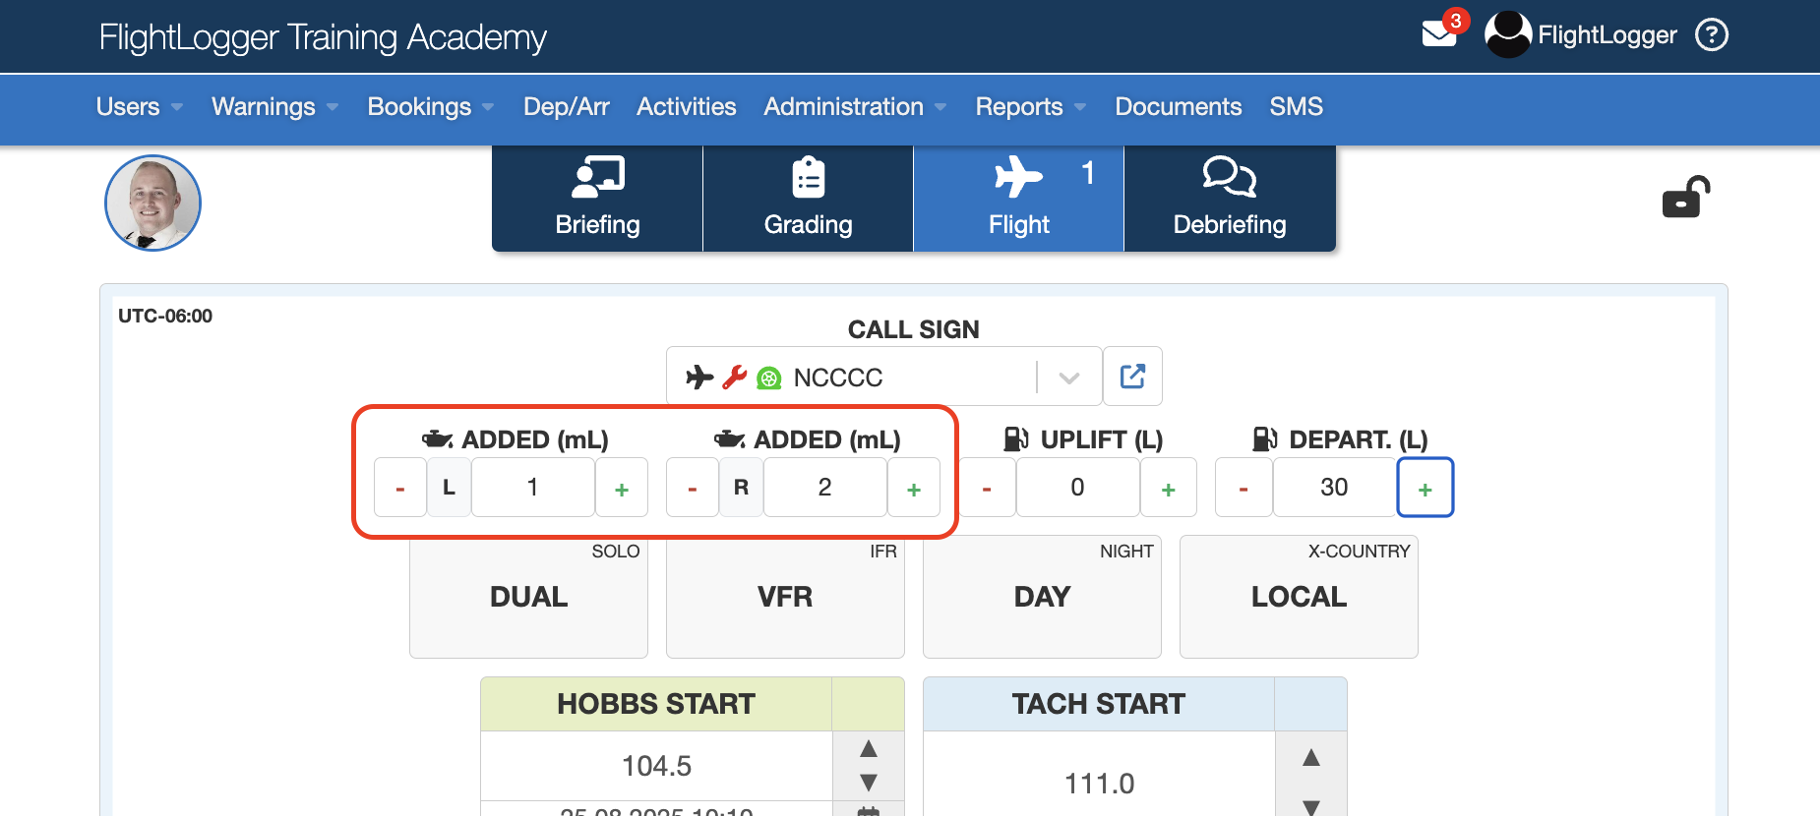Toggle LOCAL/X-COUNTRY setting
The width and height of the screenshot is (1820, 816).
pos(1299,597)
